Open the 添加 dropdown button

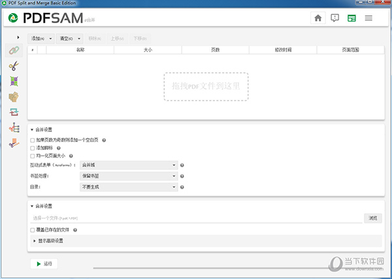(x=41, y=38)
